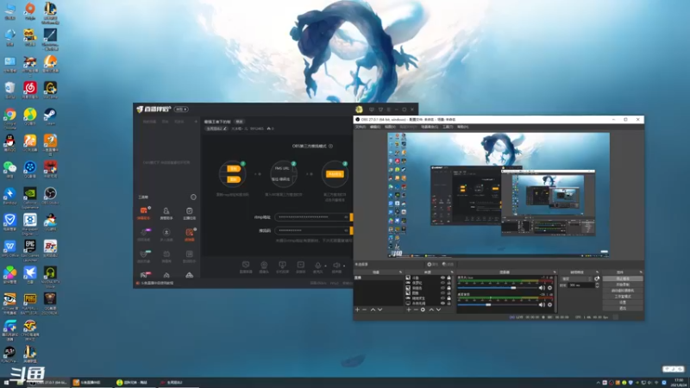Open OBS Scene Collection menu
This screenshot has width=690, height=388.
click(430, 127)
